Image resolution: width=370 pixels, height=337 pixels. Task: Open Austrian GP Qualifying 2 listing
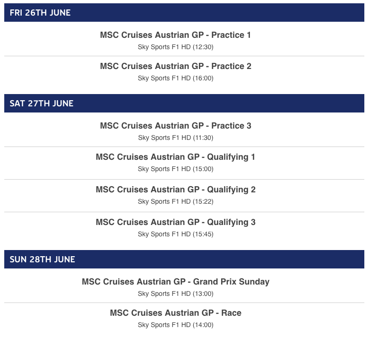tap(176, 190)
